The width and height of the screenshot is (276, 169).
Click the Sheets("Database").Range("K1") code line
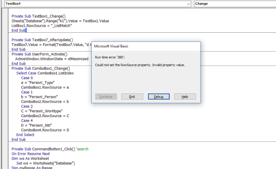click(x=60, y=21)
